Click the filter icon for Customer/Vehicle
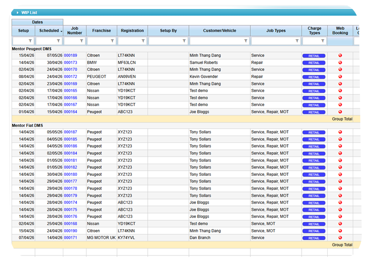Image resolution: width=374 pixels, height=264 pixels. pyautogui.click(x=246, y=41)
